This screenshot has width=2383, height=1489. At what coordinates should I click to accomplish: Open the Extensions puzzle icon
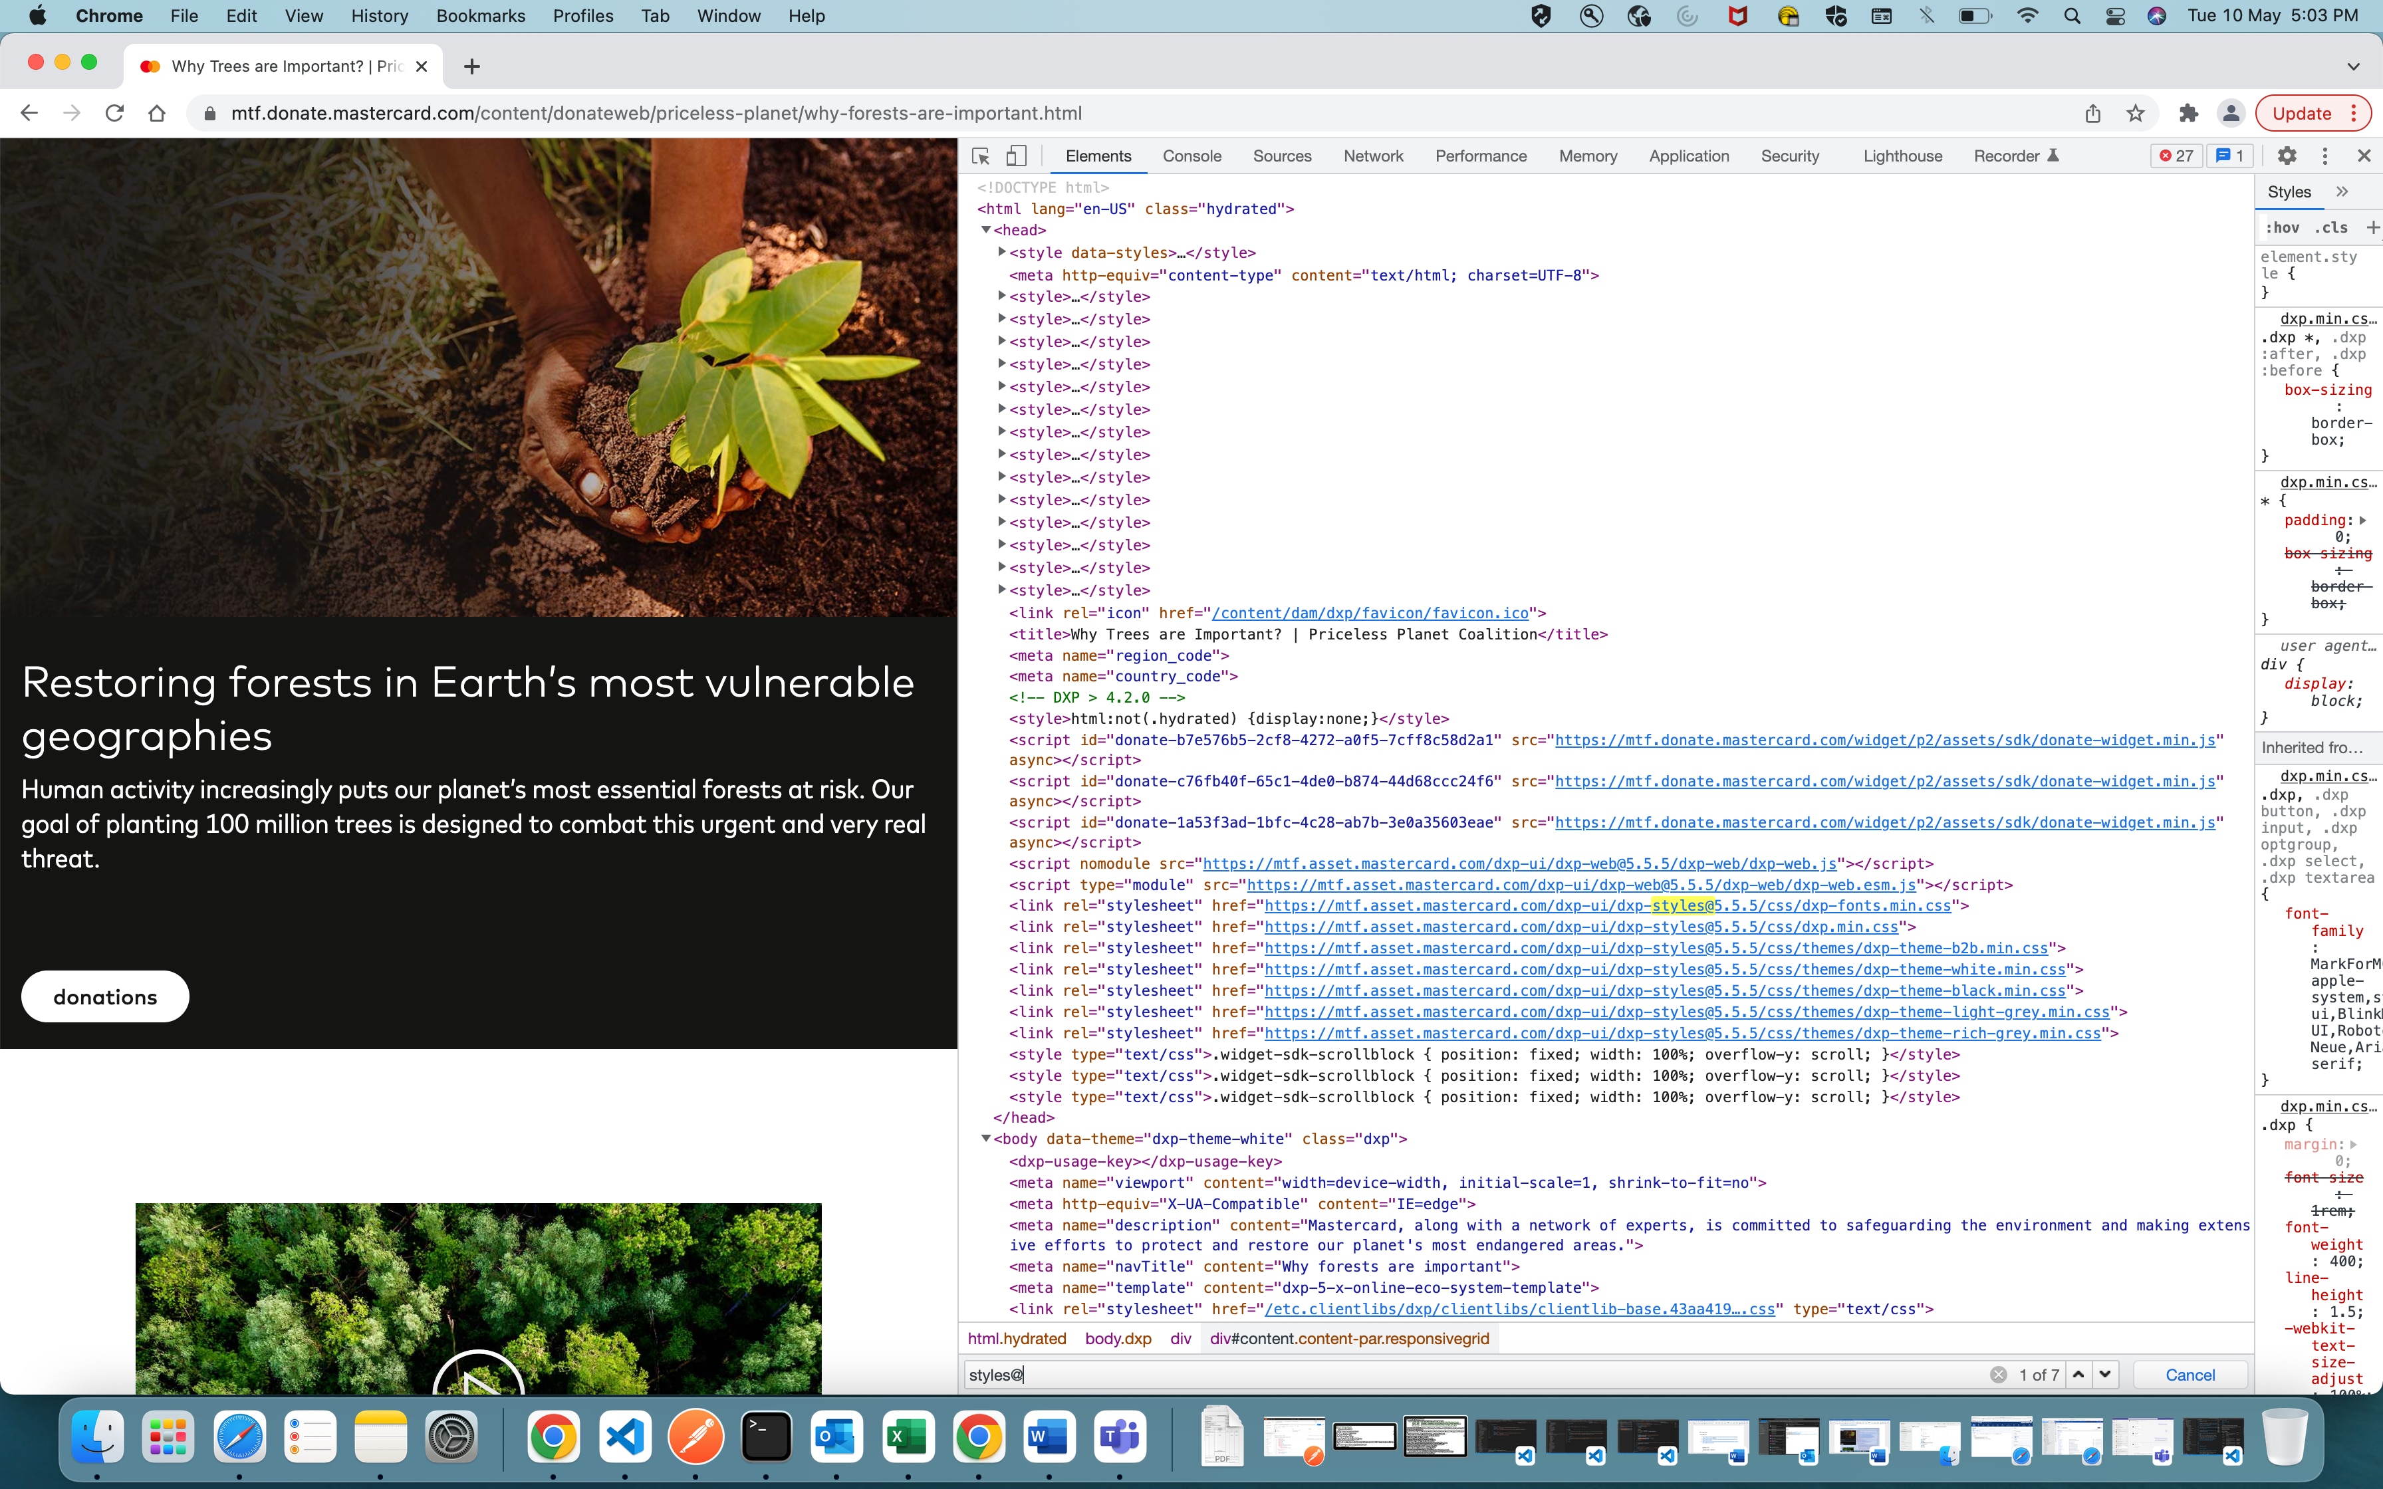2188,113
